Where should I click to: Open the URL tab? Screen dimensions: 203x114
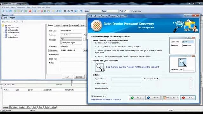pyautogui.click(x=28, y=107)
